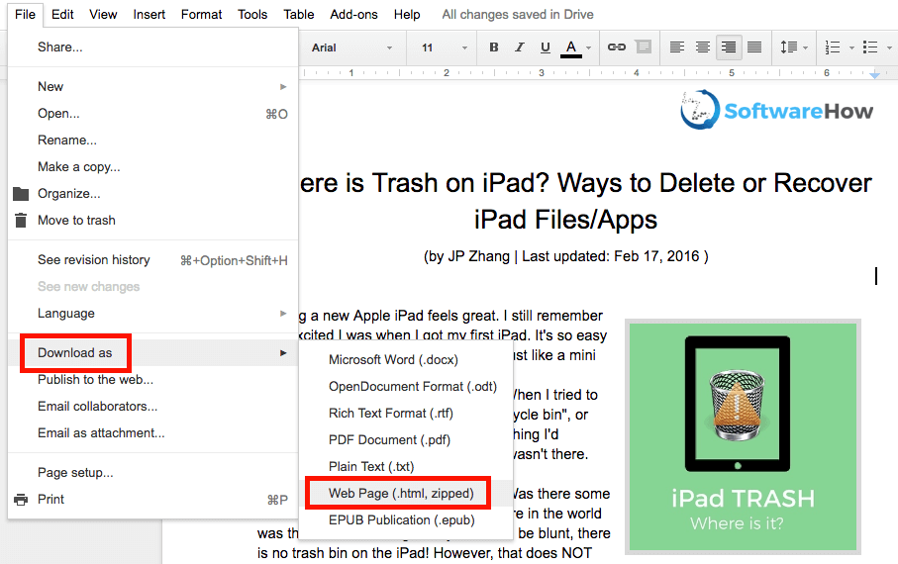The image size is (898, 564).
Task: Open the Insert menu
Action: click(150, 15)
